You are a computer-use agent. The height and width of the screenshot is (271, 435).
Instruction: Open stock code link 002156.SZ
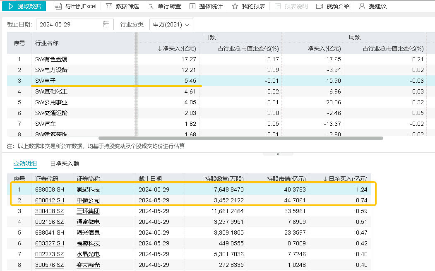[x=49, y=222]
